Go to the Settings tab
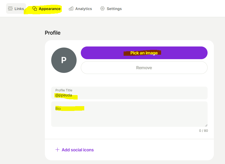Image resolution: width=225 pixels, height=164 pixels. click(x=111, y=9)
